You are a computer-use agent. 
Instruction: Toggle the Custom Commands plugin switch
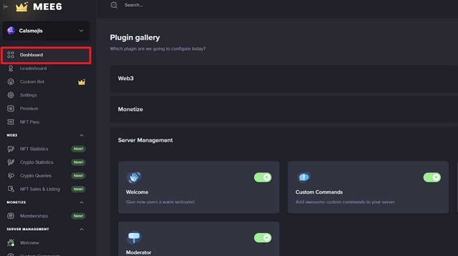(x=432, y=178)
